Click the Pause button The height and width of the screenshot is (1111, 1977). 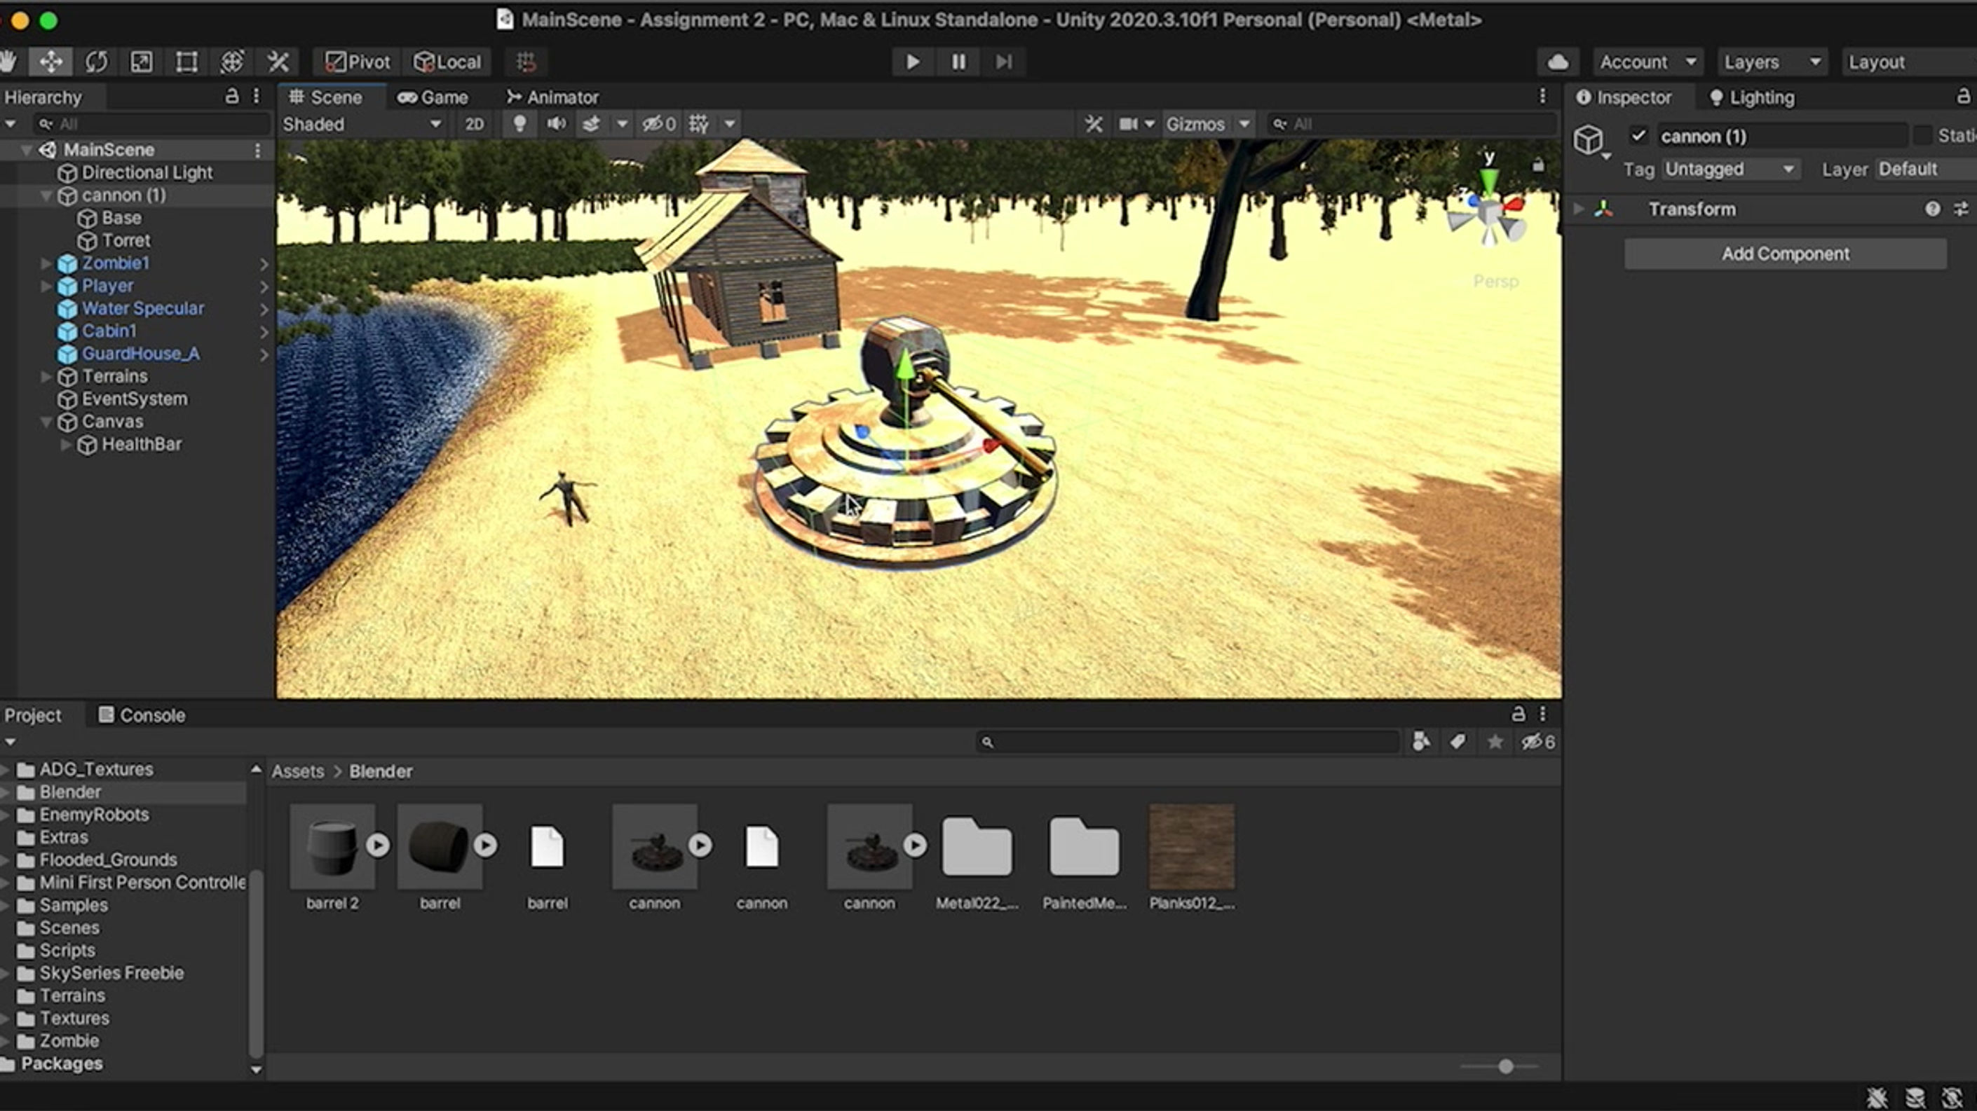[958, 62]
